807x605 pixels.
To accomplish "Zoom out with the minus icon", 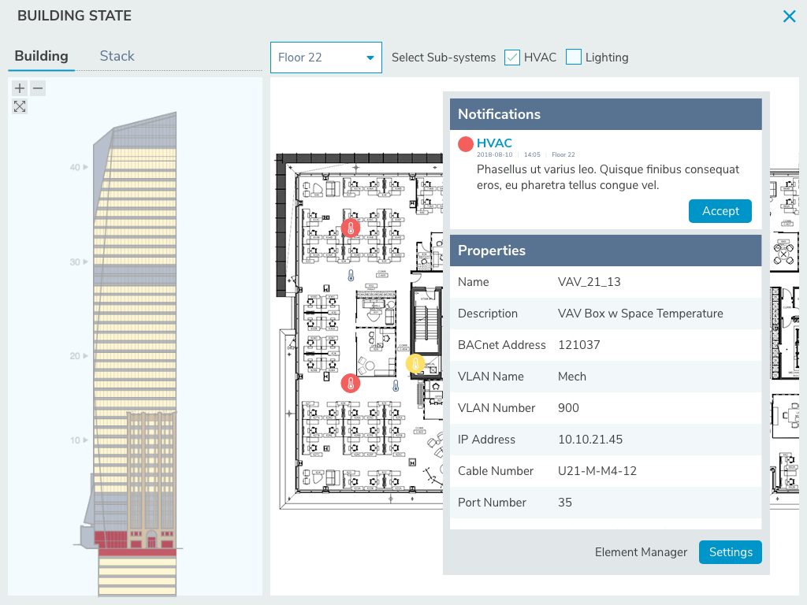I will click(x=38, y=88).
